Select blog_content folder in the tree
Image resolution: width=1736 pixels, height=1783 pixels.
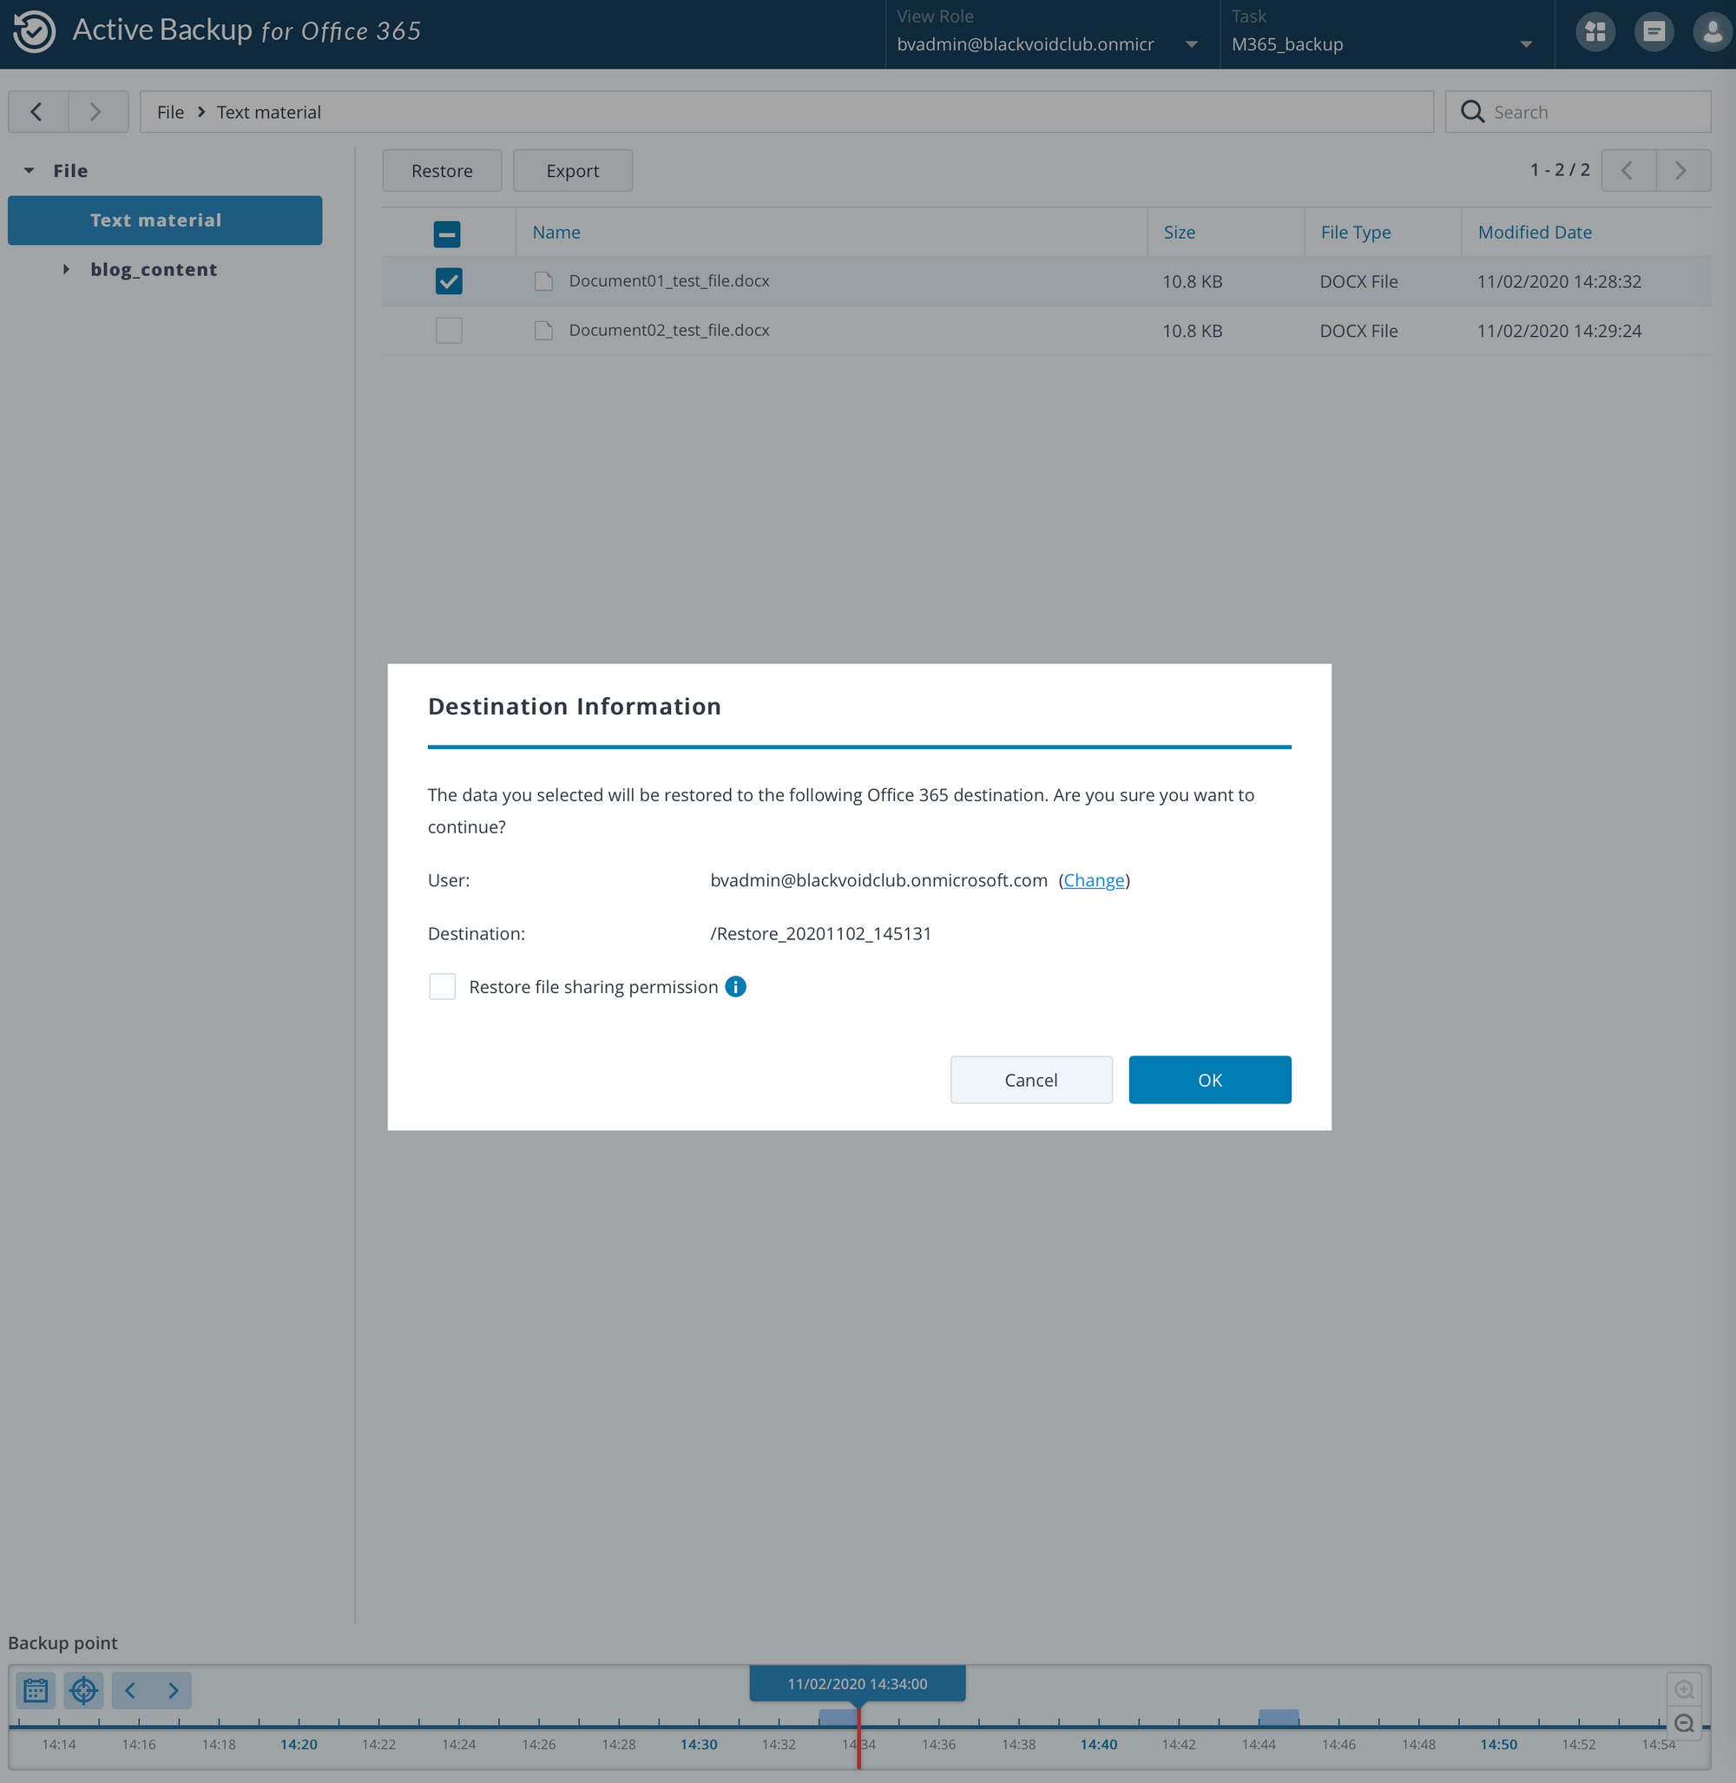(x=153, y=269)
